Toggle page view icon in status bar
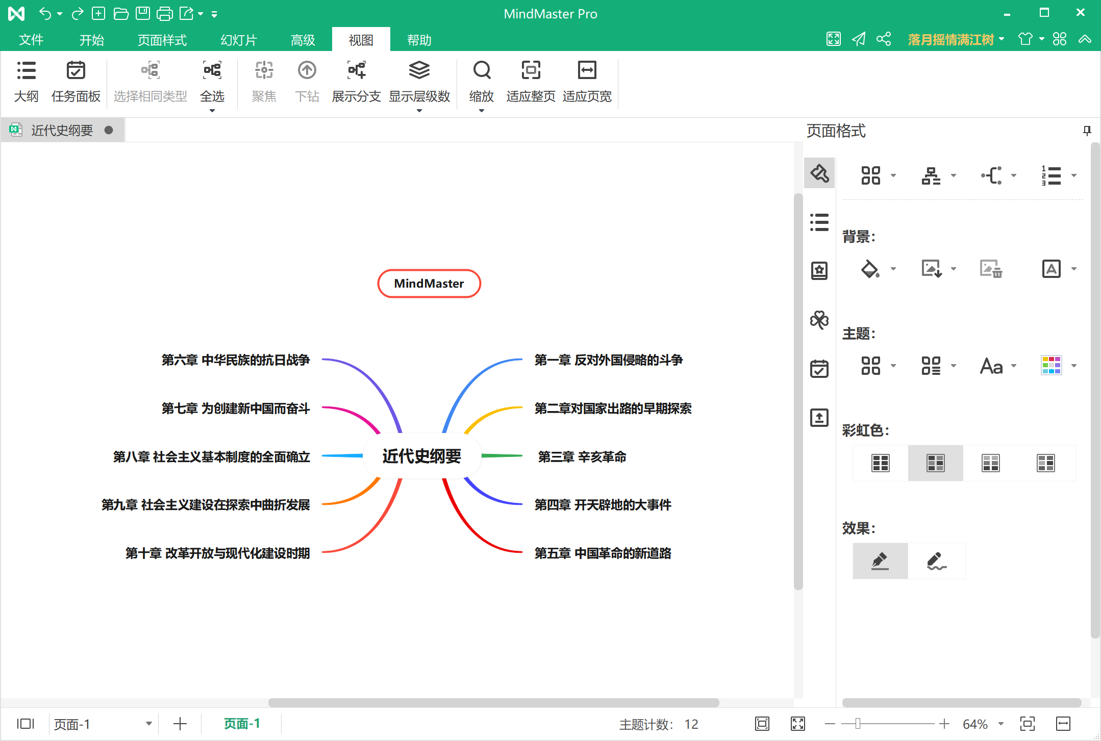1101x741 pixels. coord(26,724)
